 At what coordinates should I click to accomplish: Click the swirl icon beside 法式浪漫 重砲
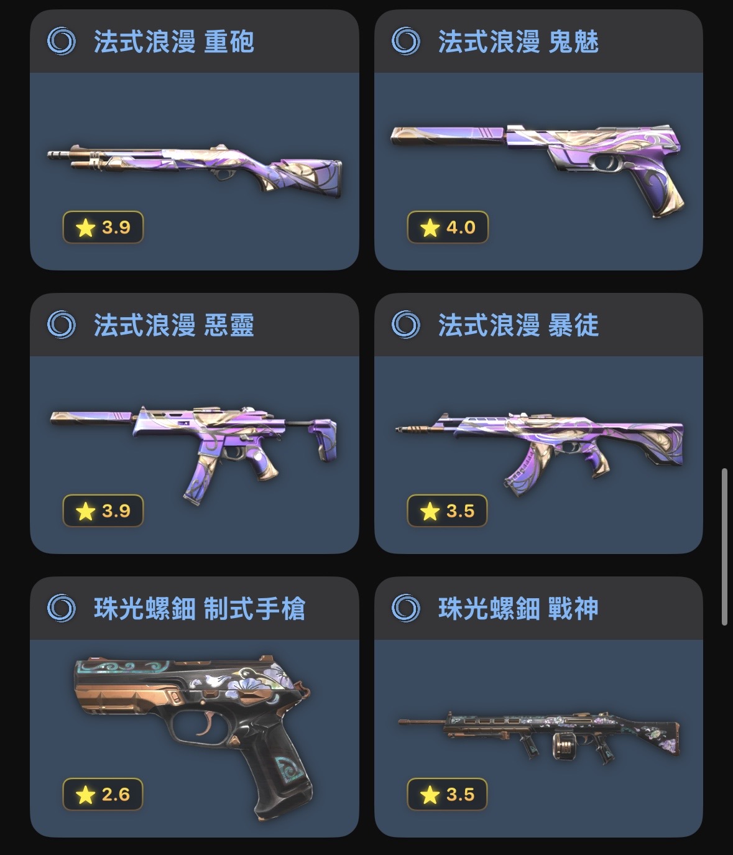tap(62, 42)
